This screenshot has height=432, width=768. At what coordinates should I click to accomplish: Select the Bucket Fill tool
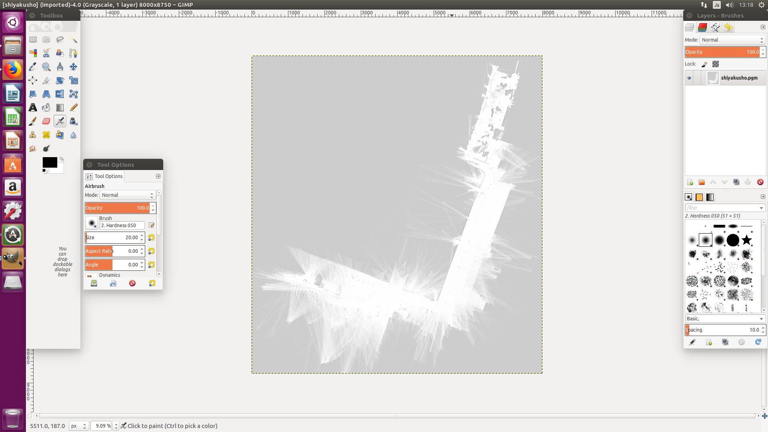tap(46, 108)
